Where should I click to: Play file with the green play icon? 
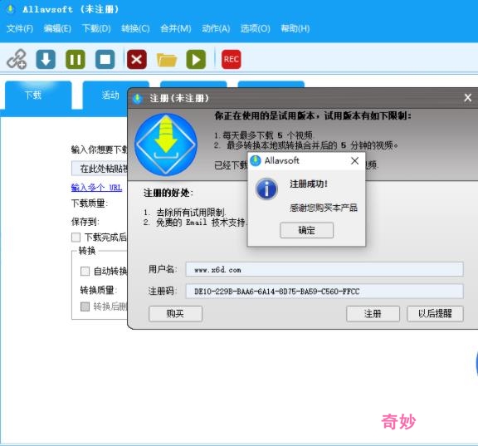click(x=196, y=59)
